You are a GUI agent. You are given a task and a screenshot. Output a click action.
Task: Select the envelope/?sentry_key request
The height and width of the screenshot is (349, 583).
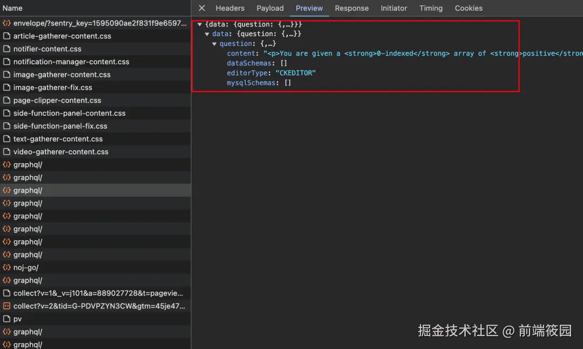pyautogui.click(x=96, y=23)
